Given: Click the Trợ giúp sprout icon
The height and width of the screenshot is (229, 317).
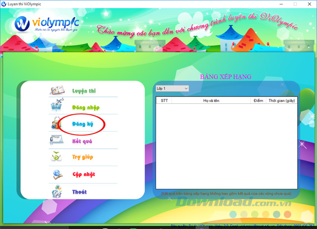Looking at the screenshot, I should tap(56, 156).
